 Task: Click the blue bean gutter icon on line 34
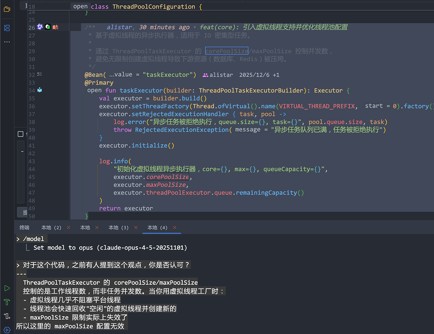[39, 90]
